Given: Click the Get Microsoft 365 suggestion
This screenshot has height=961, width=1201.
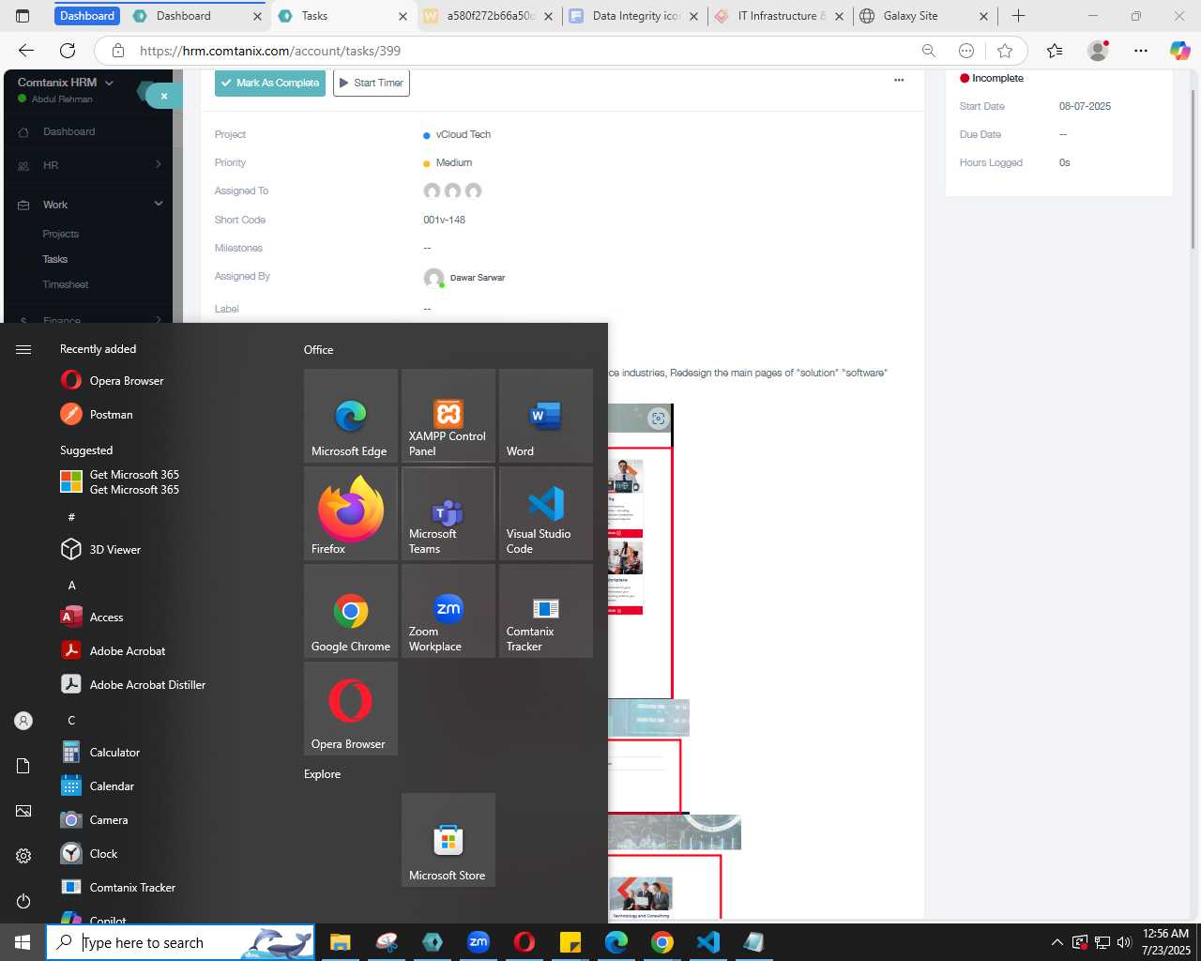Looking at the screenshot, I should [120, 481].
